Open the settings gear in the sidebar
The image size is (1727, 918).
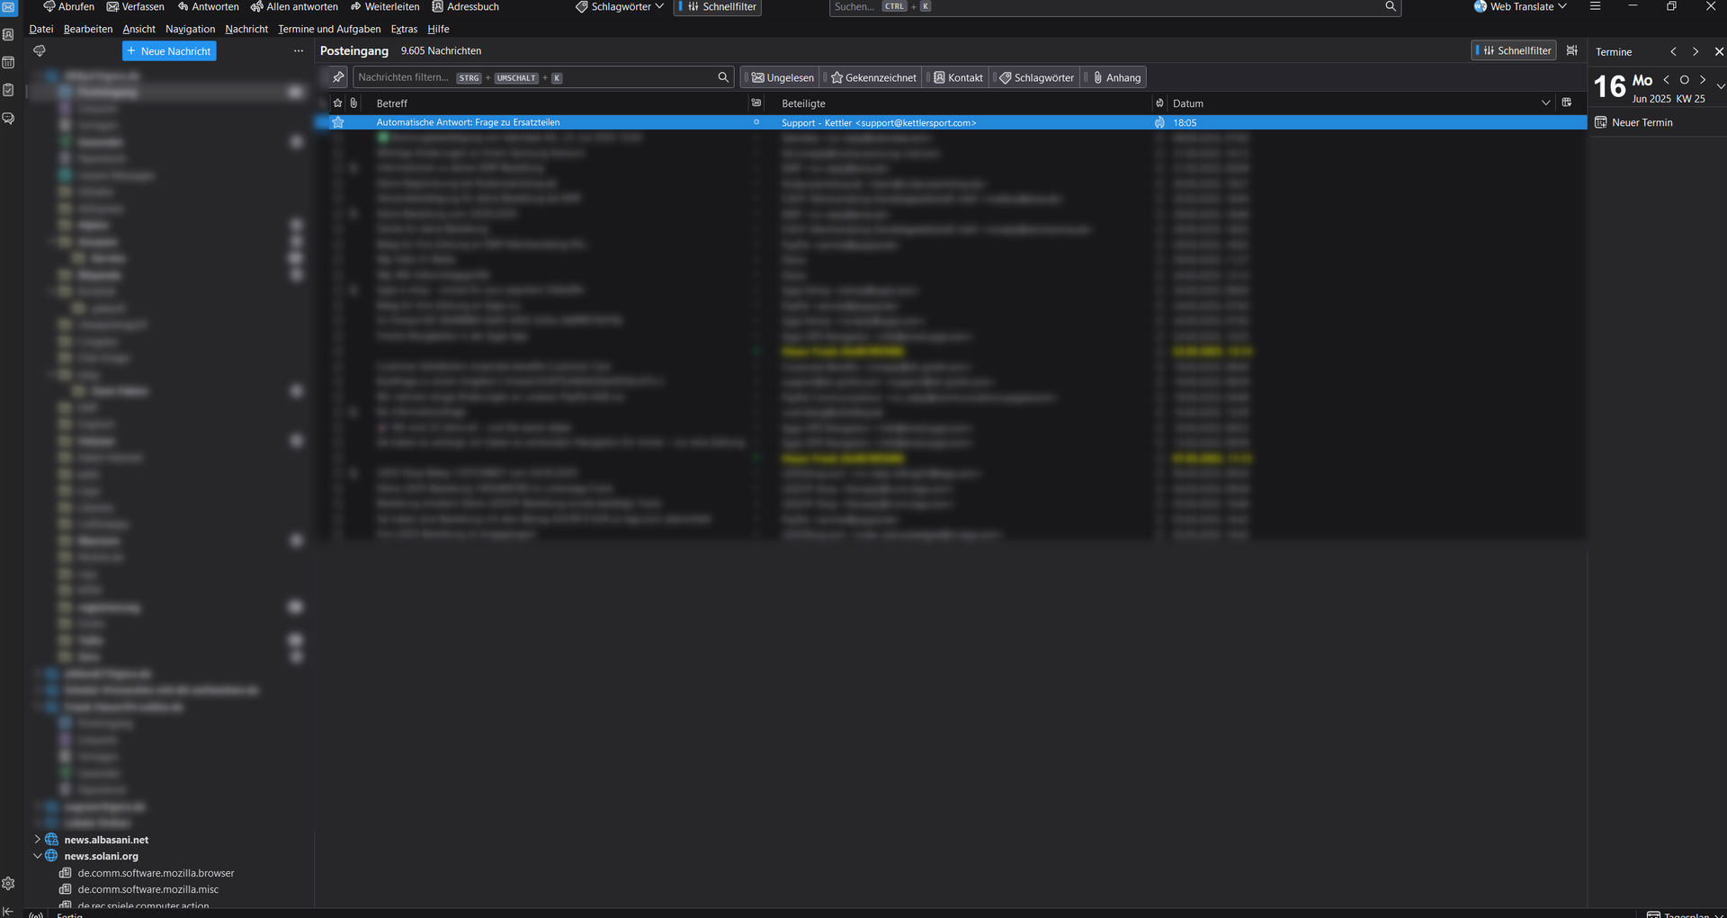tap(8, 884)
